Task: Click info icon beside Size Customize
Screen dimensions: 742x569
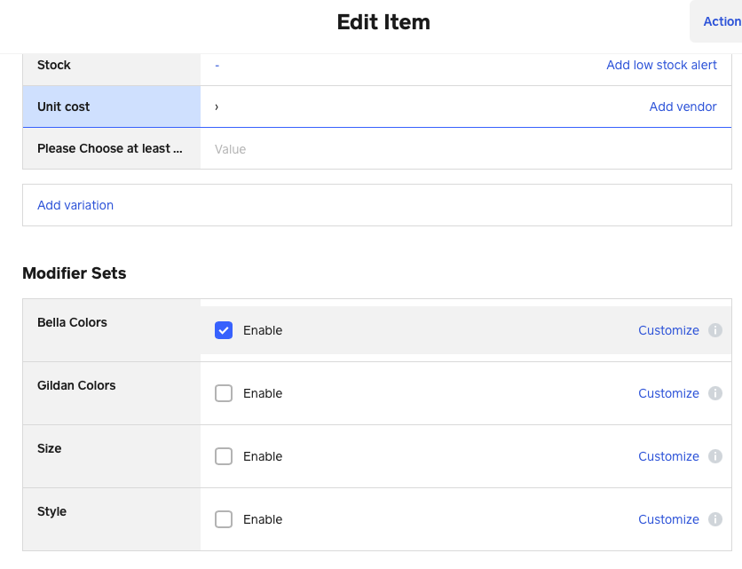Action: [x=715, y=456]
